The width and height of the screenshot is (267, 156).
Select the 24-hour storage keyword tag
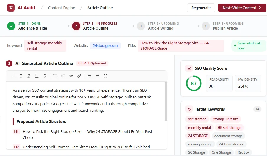(x=232, y=144)
